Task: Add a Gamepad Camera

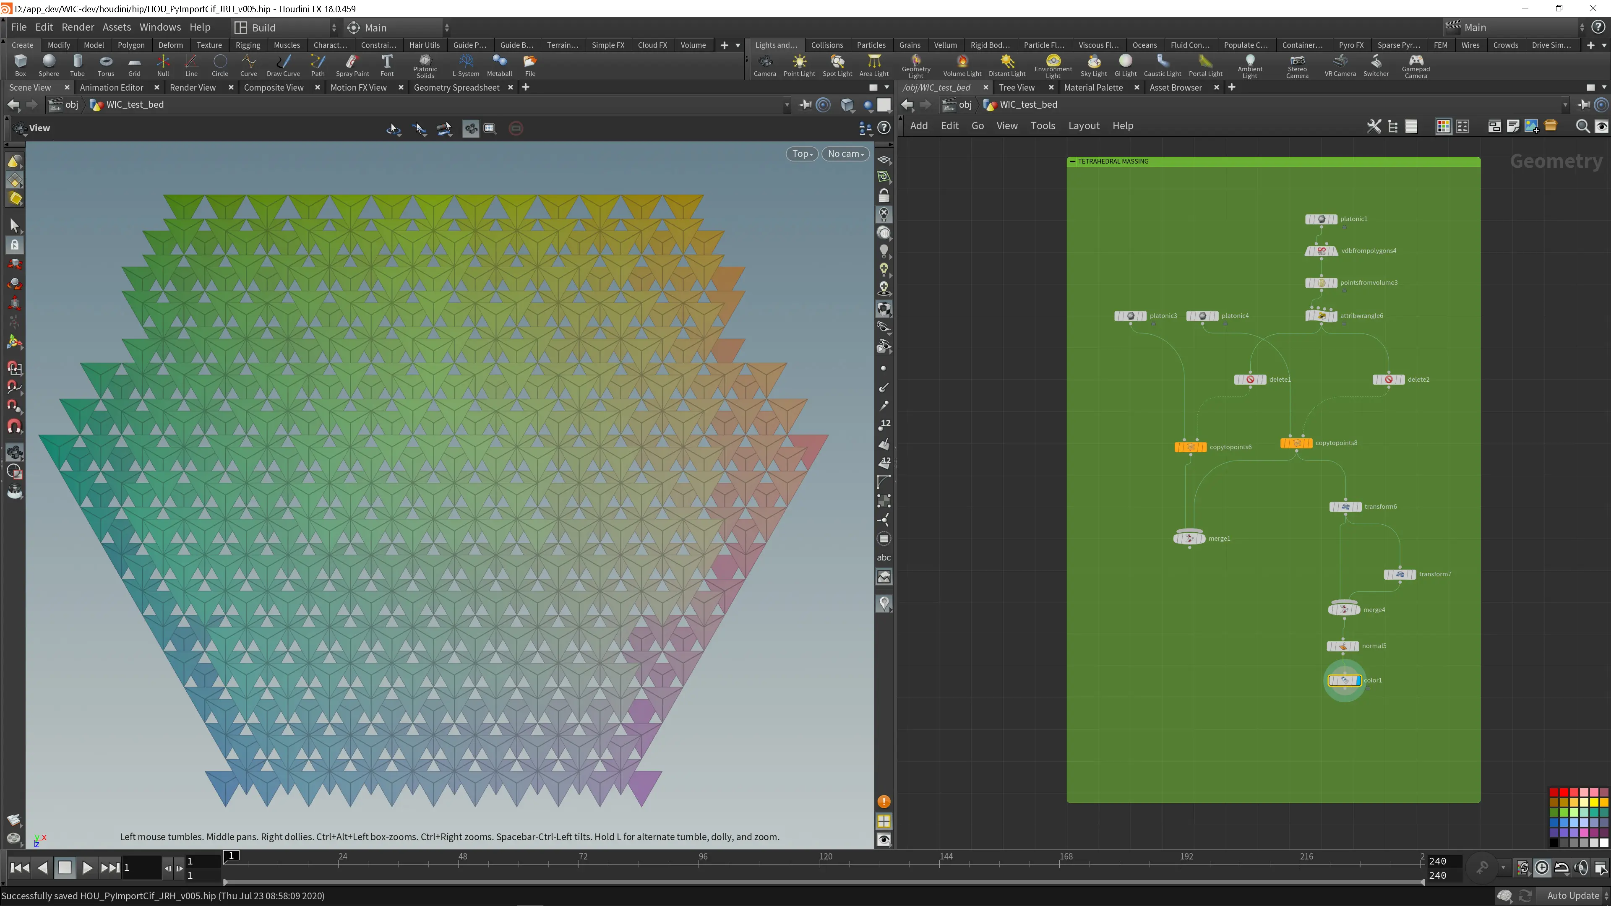Action: [1415, 66]
